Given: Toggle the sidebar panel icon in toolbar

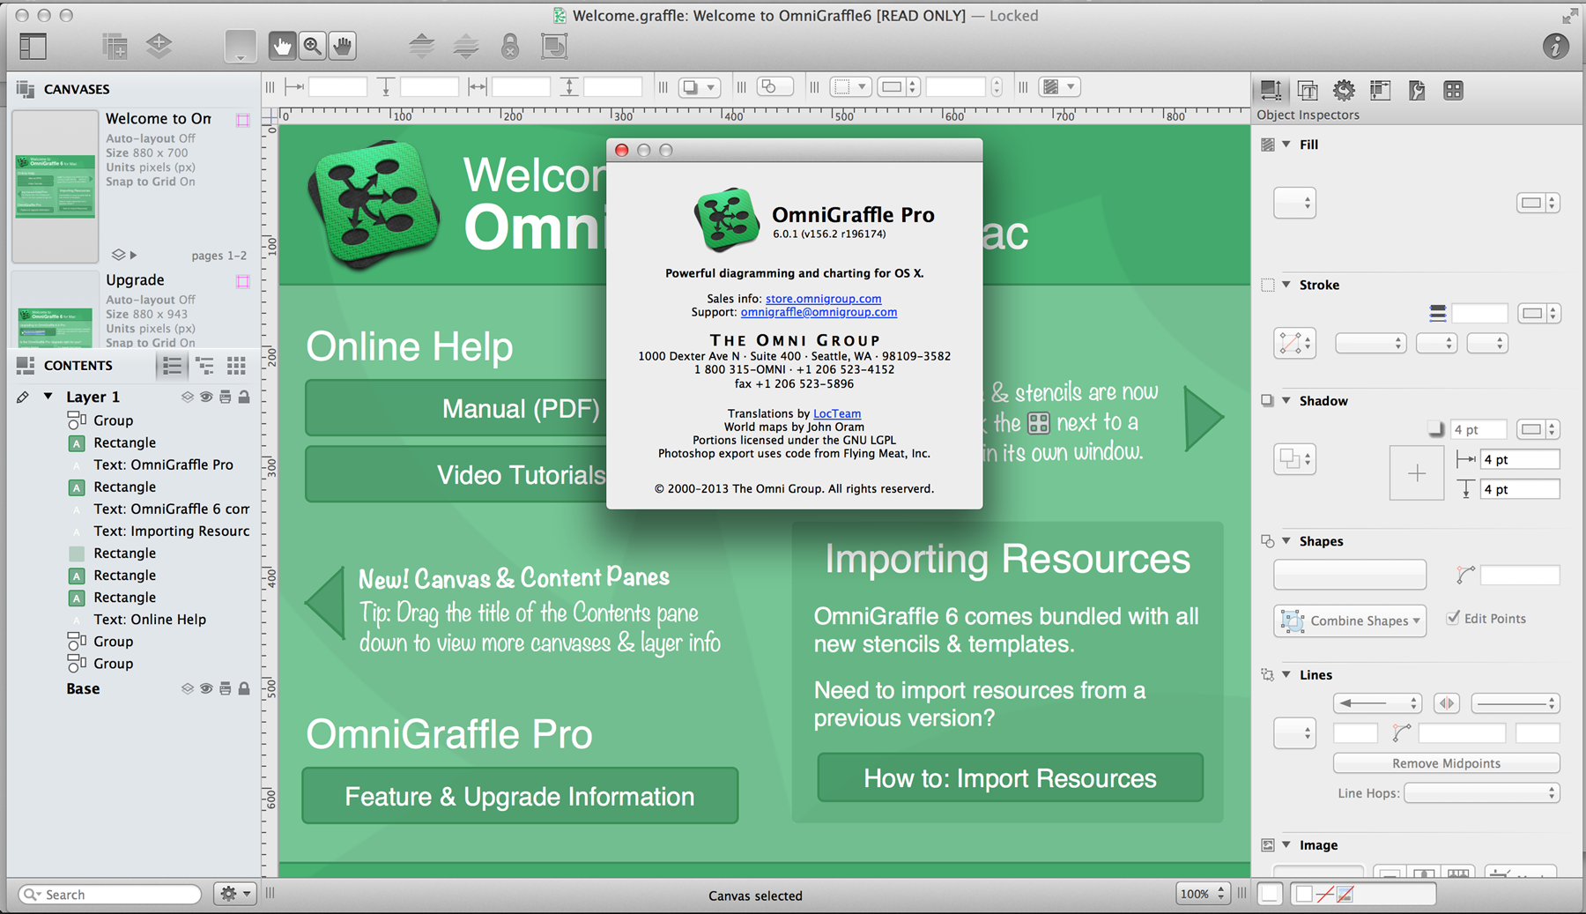Looking at the screenshot, I should [33, 46].
